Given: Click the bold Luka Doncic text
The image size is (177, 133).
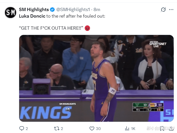Looking at the screenshot, I should pyautogui.click(x=32, y=16).
